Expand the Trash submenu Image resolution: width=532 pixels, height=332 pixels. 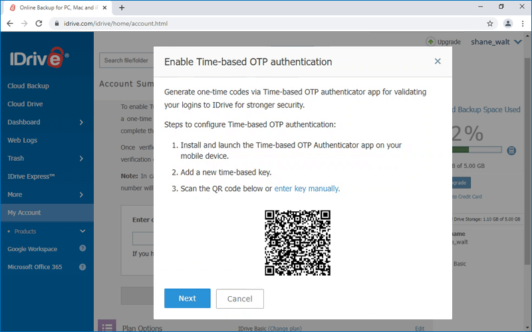click(81, 159)
